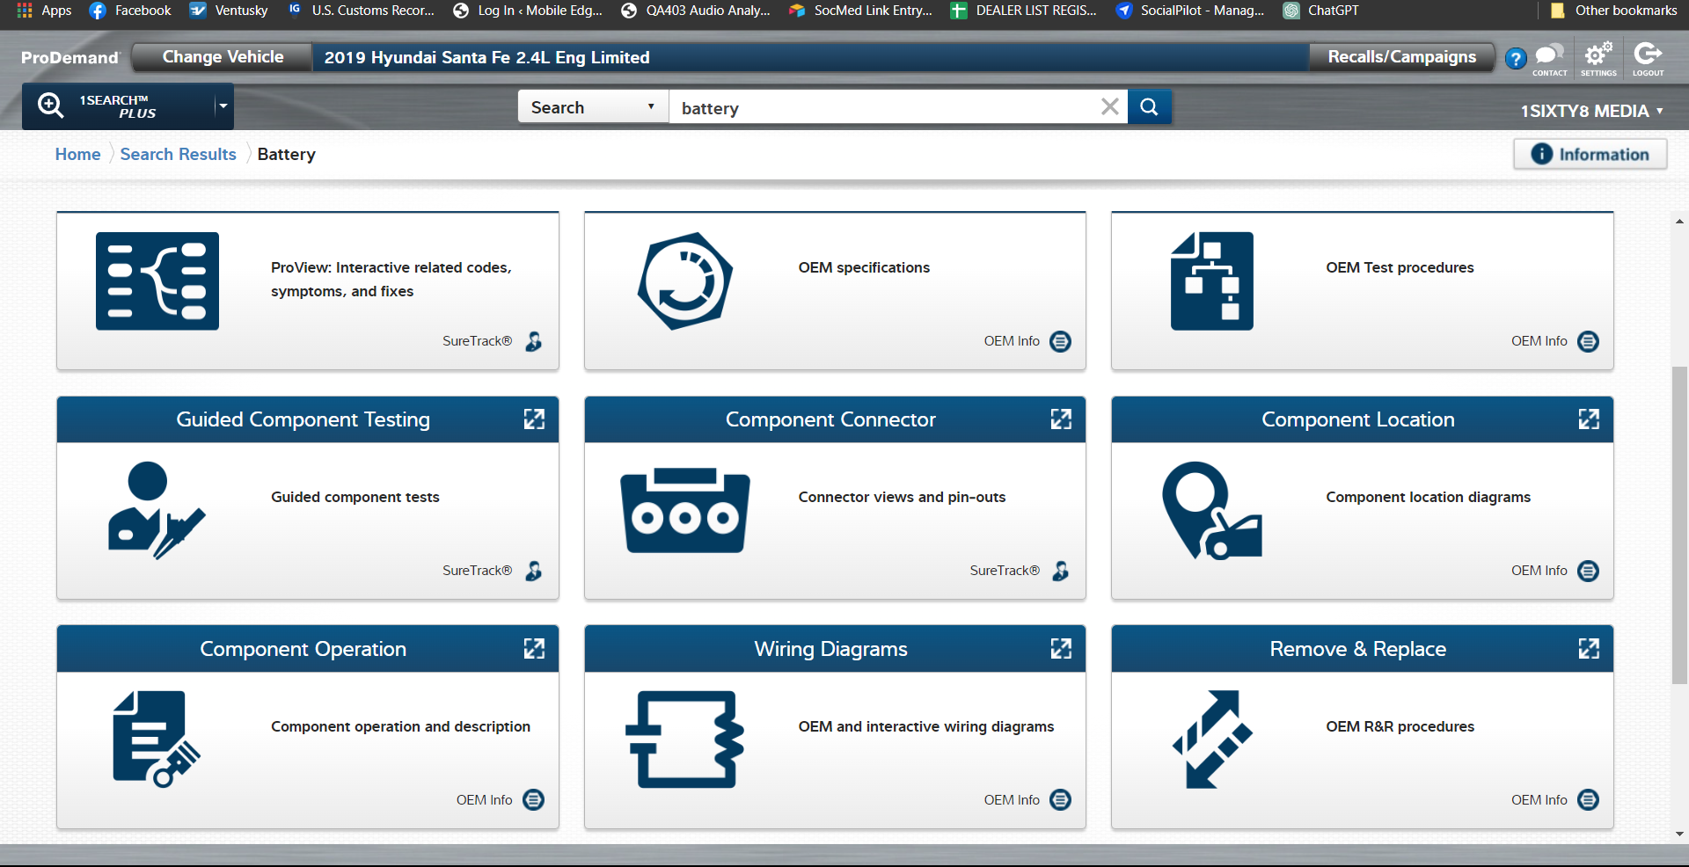Screen dimensions: 1689x867
Task: Click the Change Vehicle button
Action: click(x=221, y=56)
